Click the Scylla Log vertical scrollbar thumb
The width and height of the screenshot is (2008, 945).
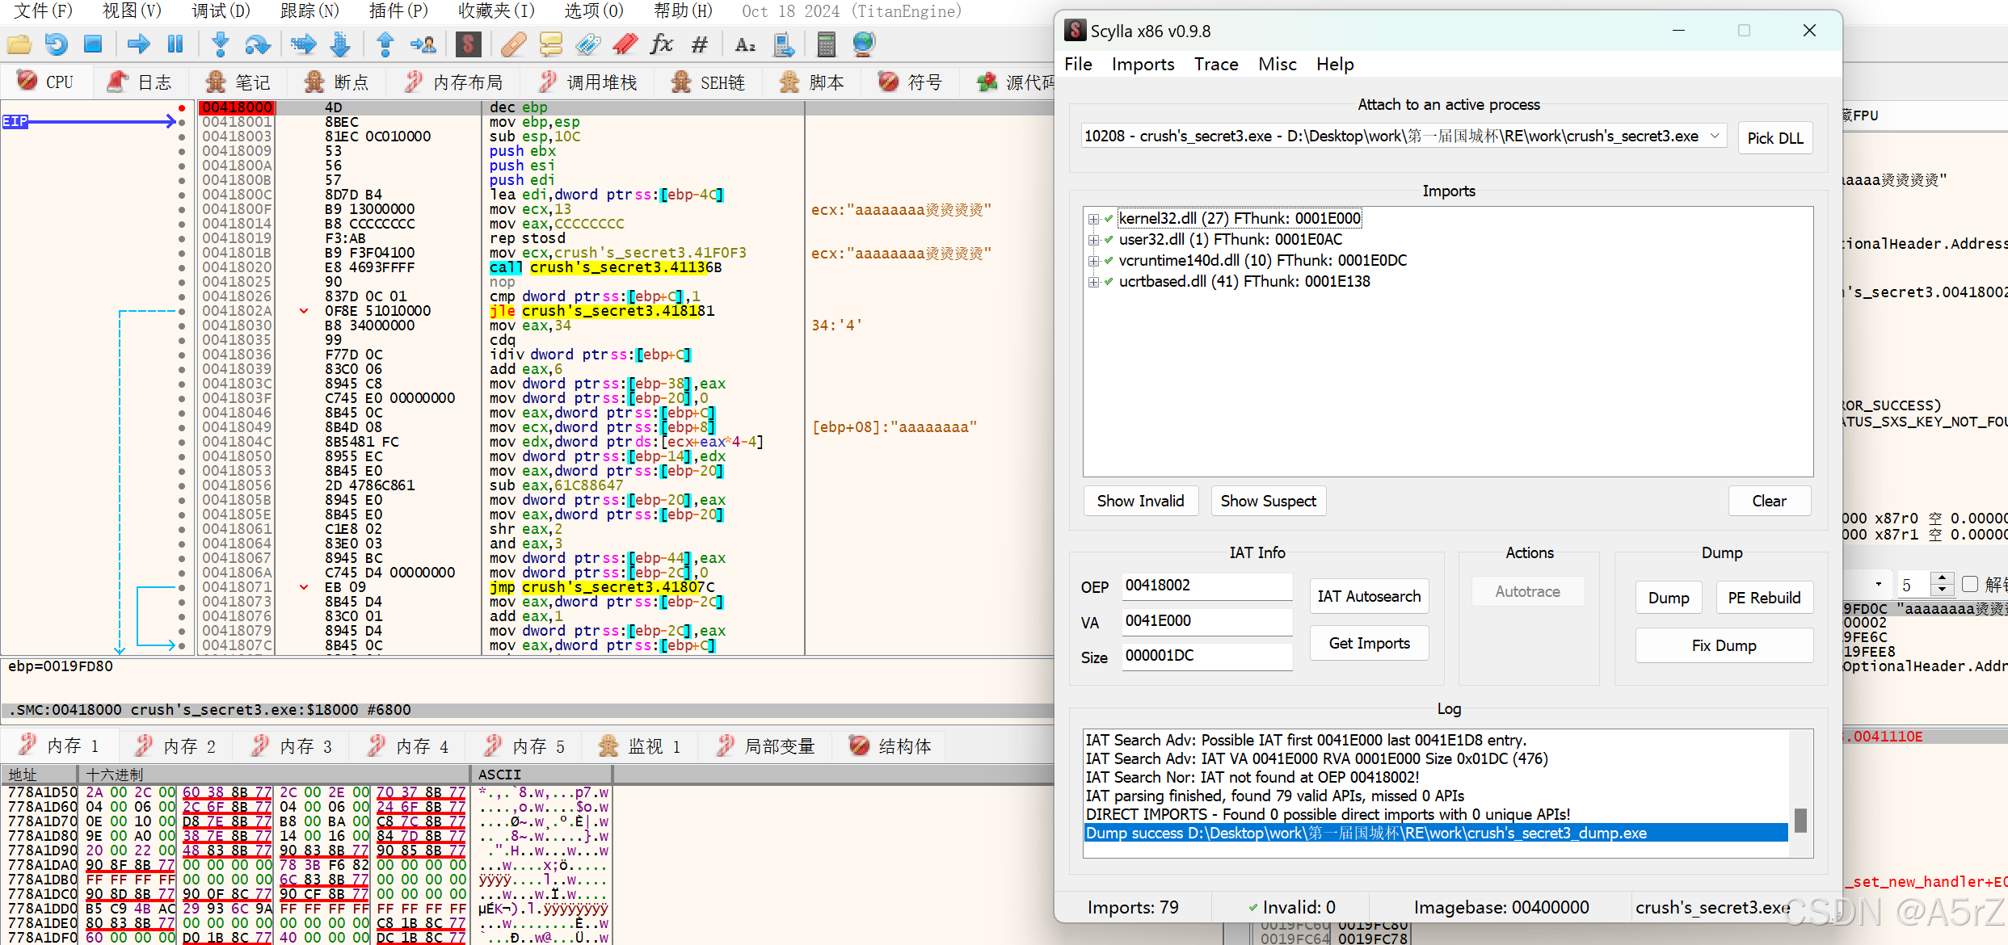tap(1800, 820)
